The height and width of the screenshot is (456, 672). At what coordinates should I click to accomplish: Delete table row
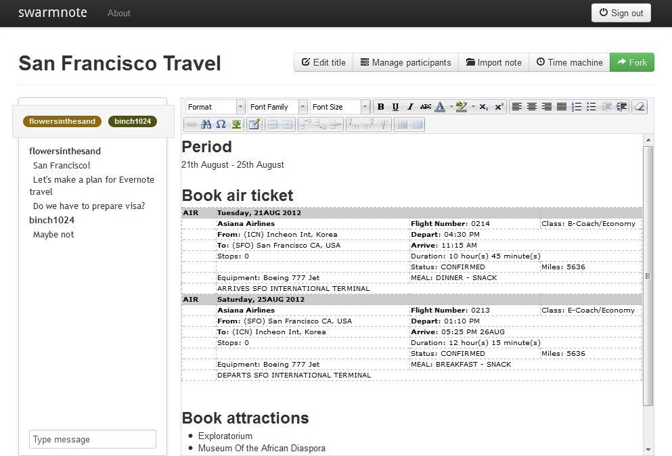point(336,124)
